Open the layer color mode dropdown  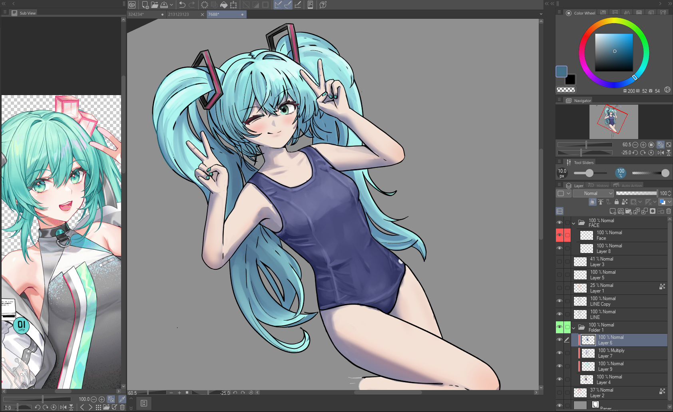(665, 202)
